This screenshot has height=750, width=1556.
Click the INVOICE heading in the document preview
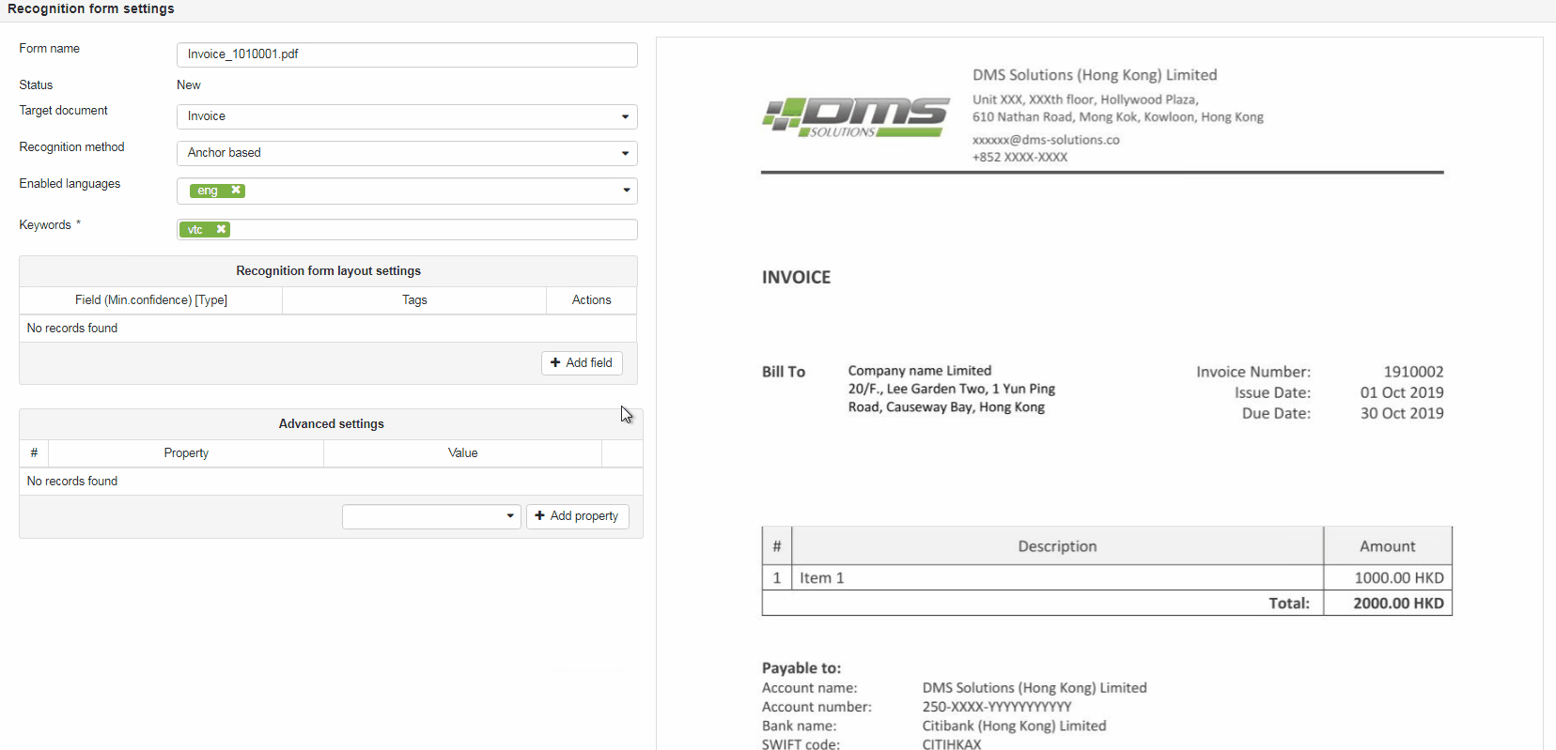tap(796, 278)
